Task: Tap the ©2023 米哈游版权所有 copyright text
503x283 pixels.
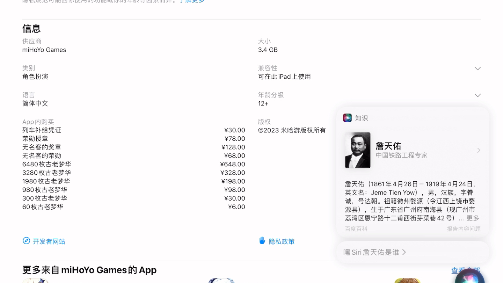Action: click(292, 130)
